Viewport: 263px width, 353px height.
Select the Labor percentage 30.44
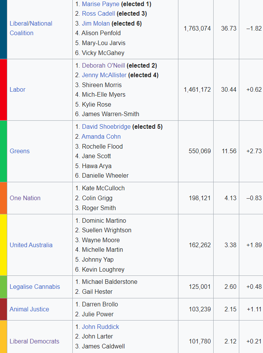(229, 90)
